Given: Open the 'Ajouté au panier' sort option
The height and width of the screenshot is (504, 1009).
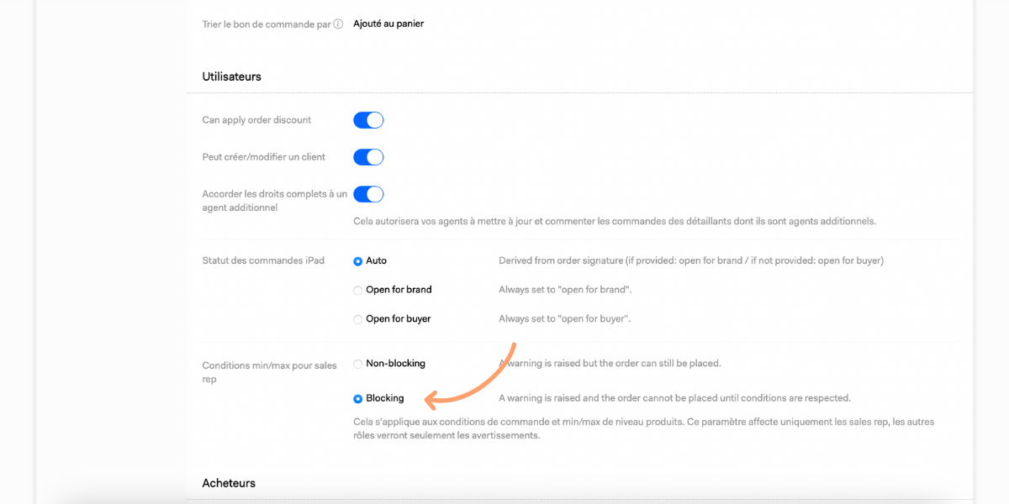Looking at the screenshot, I should point(388,24).
